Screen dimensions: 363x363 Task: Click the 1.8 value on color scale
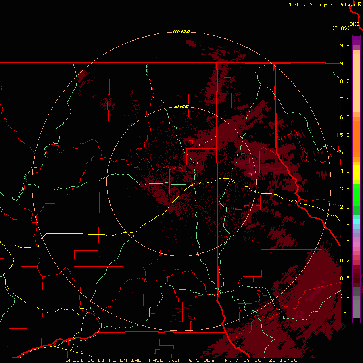point(345,225)
